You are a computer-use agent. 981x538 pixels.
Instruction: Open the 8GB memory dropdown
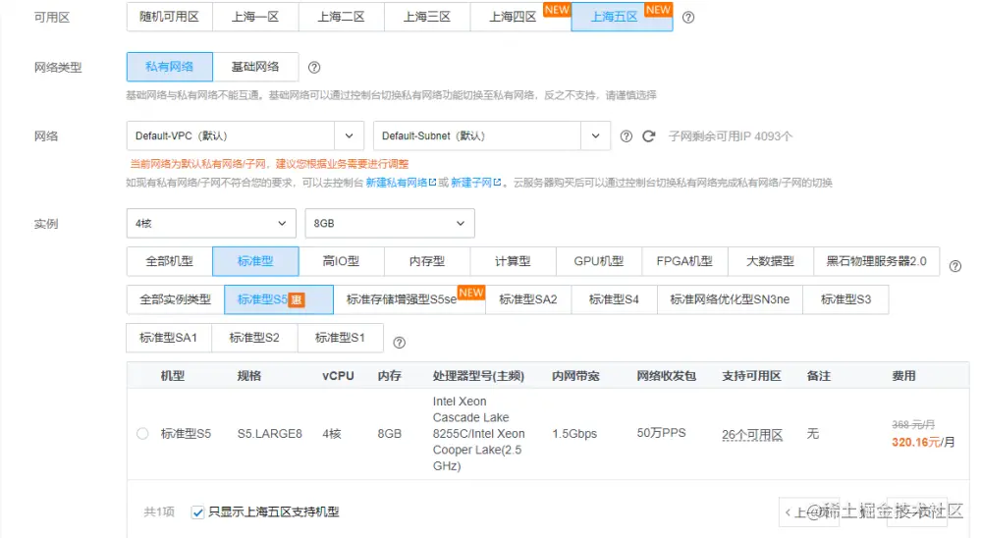[390, 223]
